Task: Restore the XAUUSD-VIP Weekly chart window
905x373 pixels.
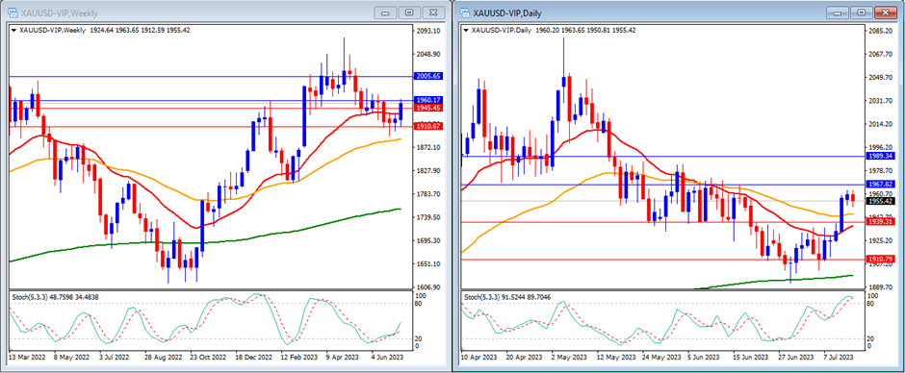Action: (x=409, y=12)
